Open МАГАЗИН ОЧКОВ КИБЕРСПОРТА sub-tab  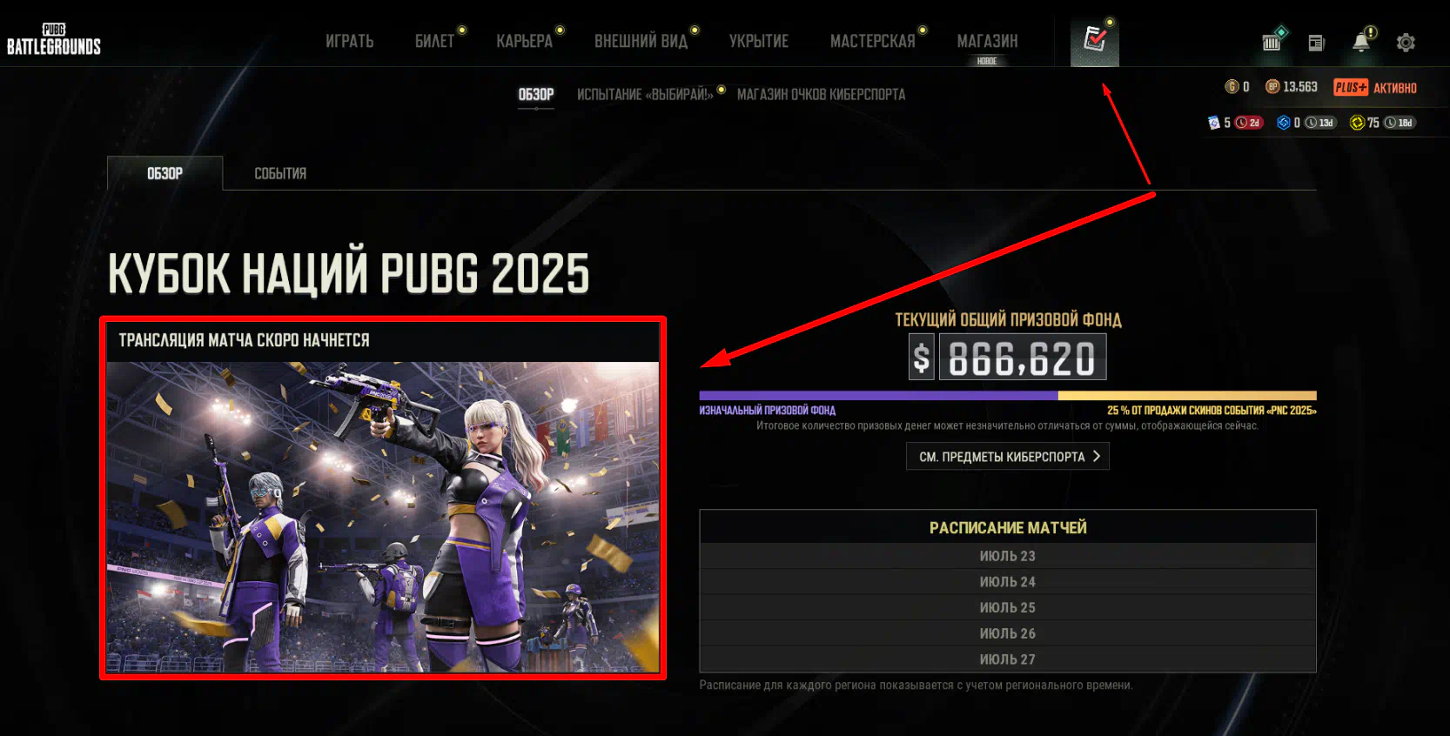(x=821, y=94)
